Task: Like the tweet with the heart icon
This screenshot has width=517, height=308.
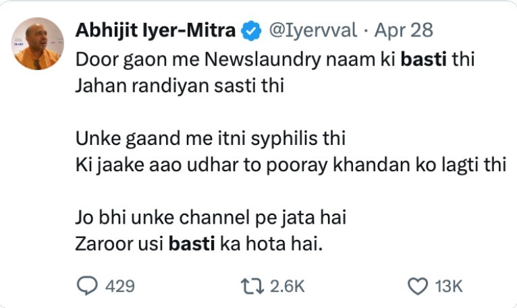Action: point(418,286)
